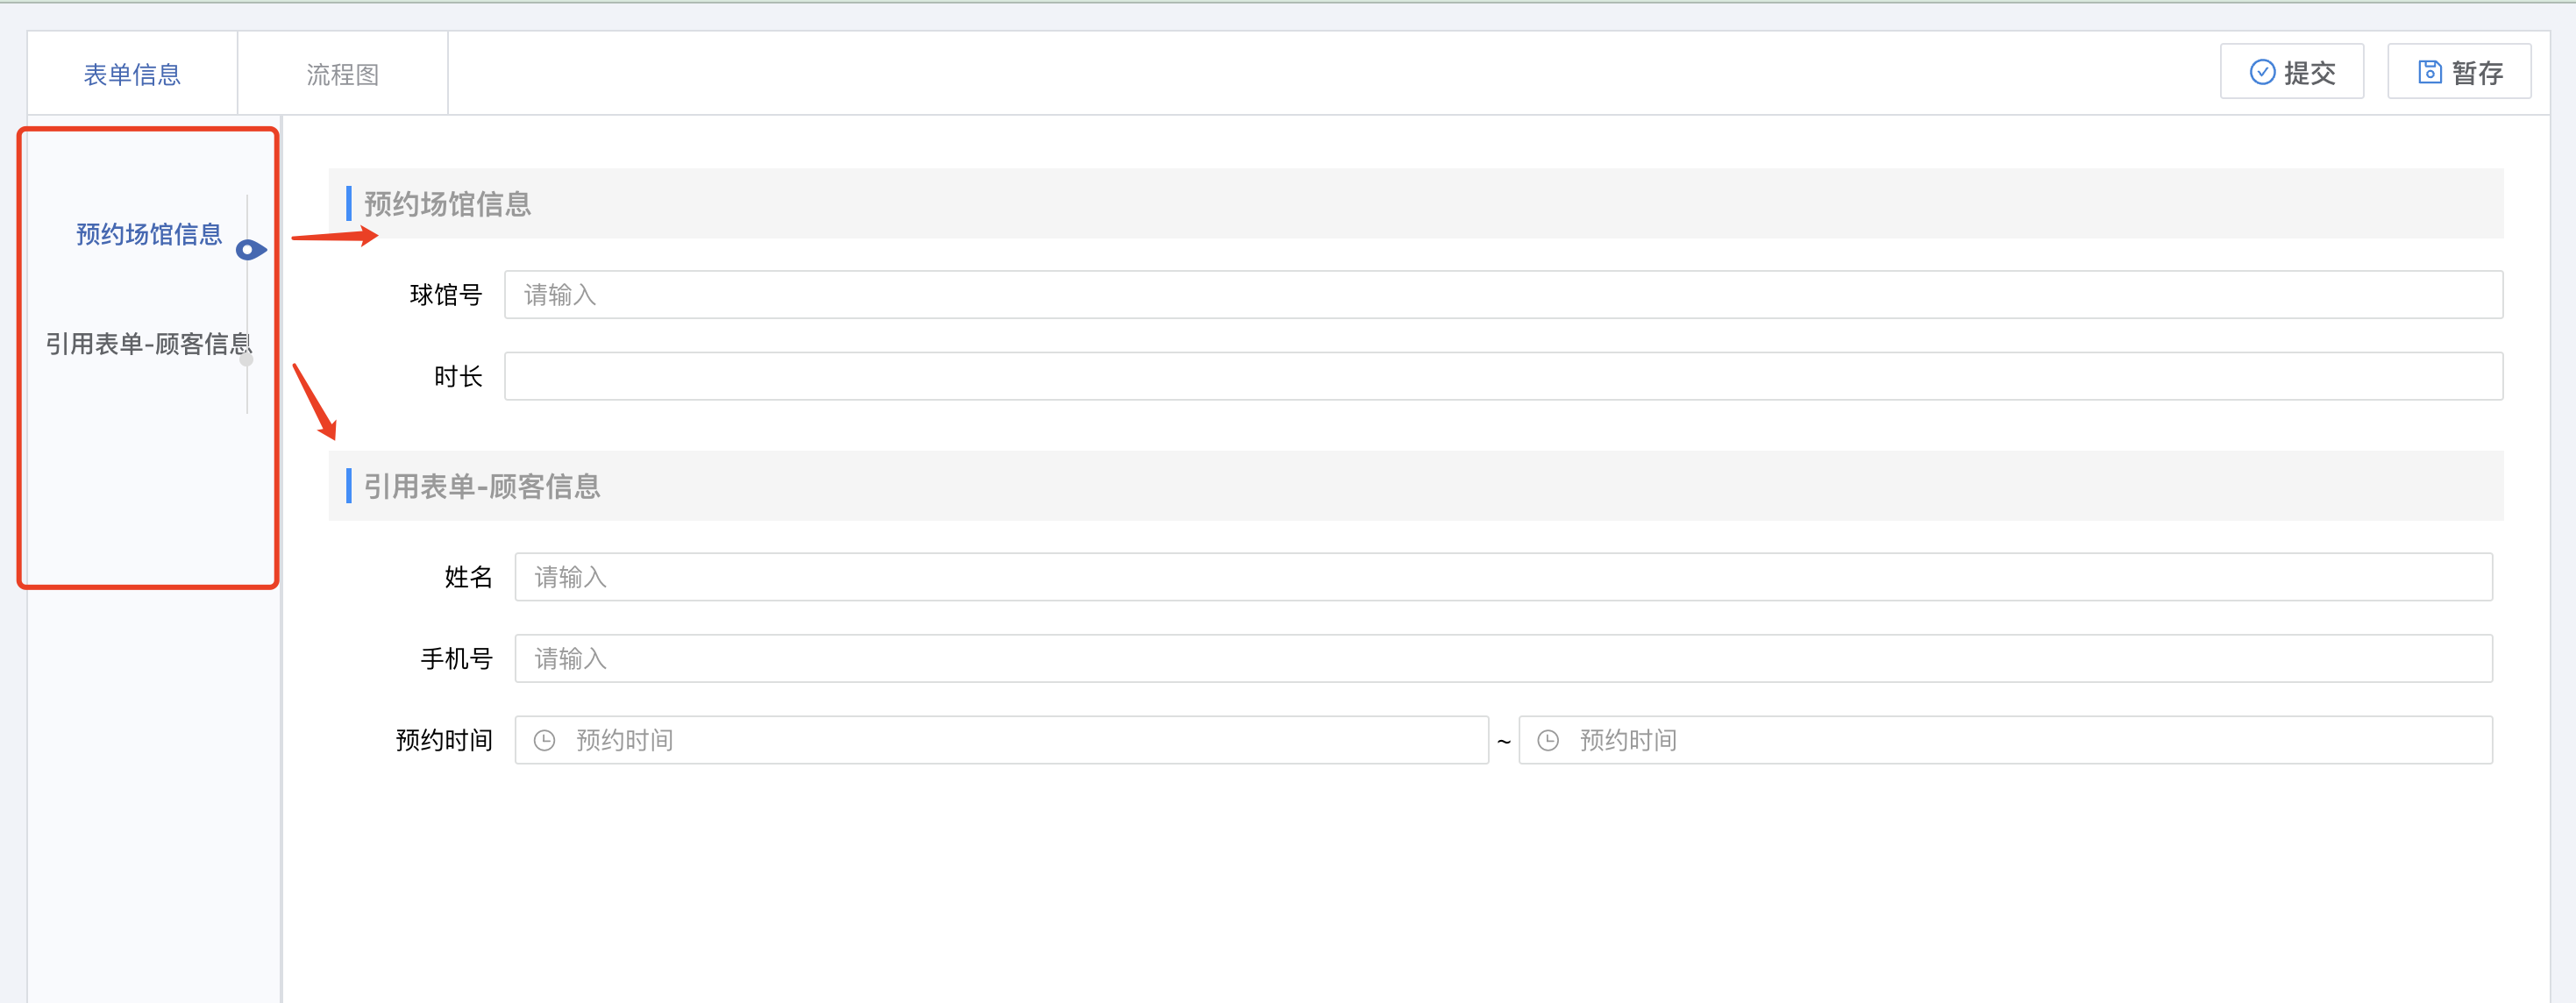Focus the 姓名 text field
Image resolution: width=2576 pixels, height=1003 pixels.
[x=1502, y=577]
